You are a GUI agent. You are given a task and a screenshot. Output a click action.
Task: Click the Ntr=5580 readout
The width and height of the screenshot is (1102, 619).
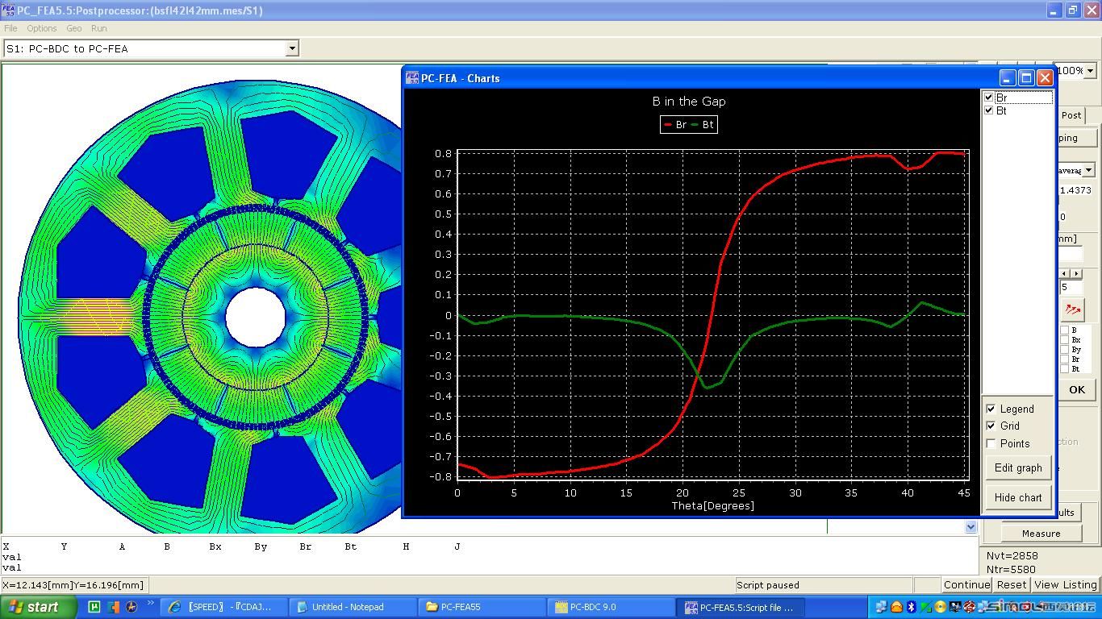(1011, 569)
